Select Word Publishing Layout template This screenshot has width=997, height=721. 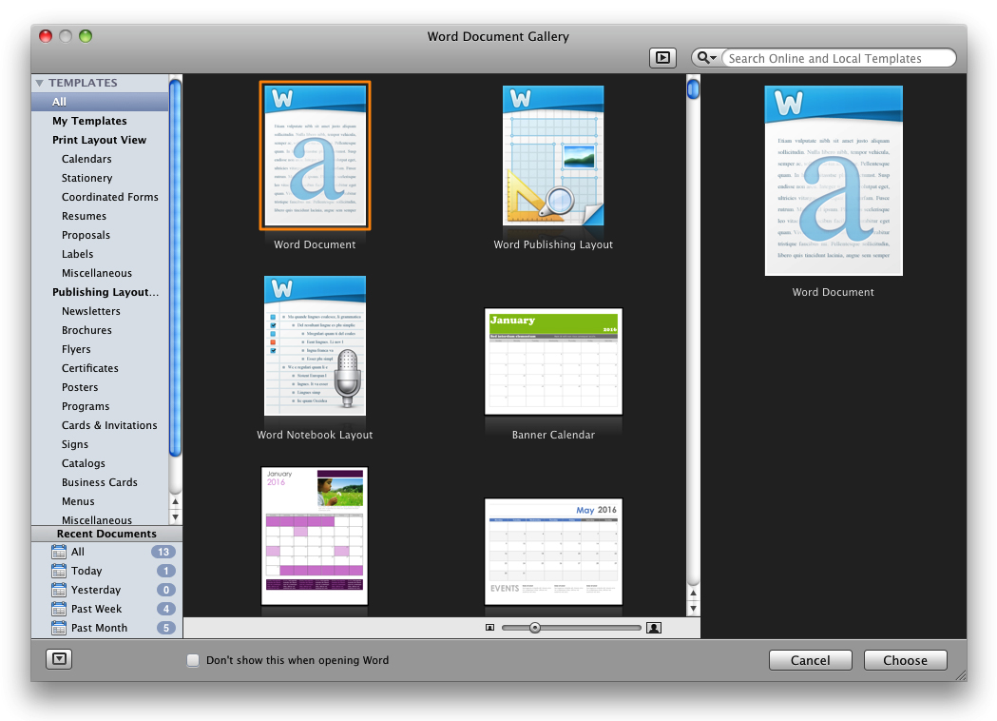click(x=553, y=156)
